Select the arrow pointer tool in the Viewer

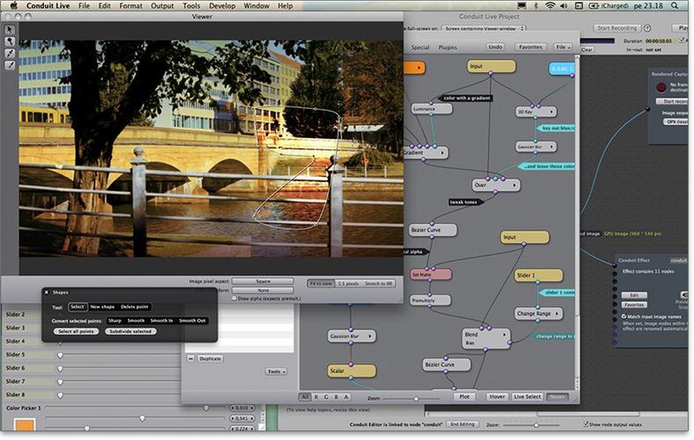point(10,30)
